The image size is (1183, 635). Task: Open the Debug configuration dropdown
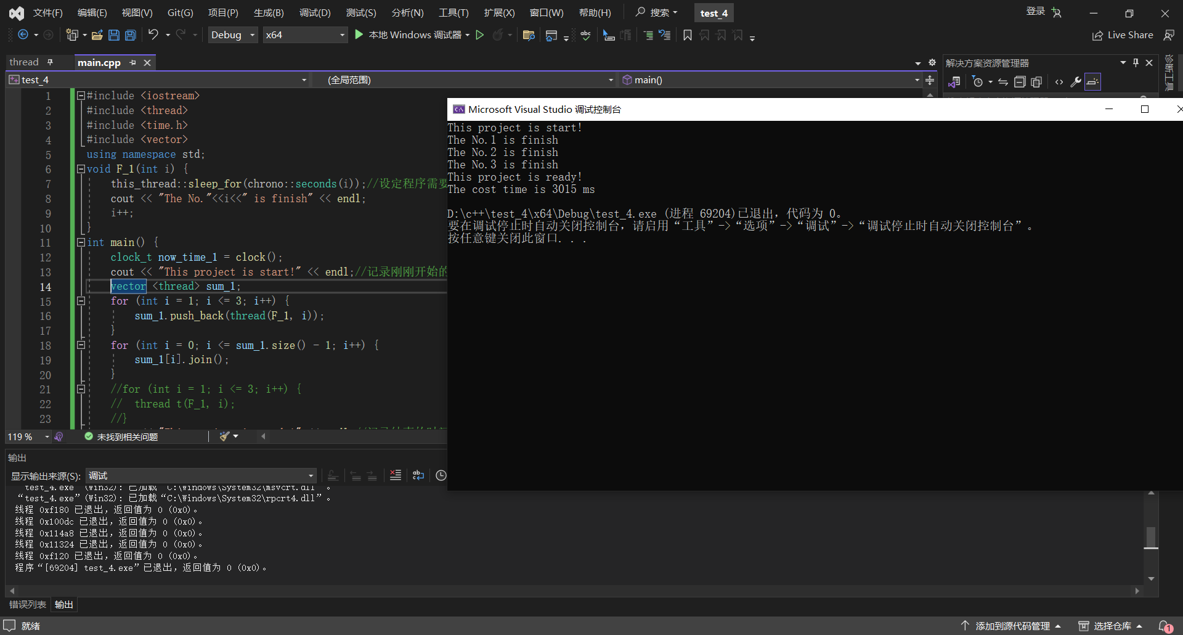[x=233, y=35]
